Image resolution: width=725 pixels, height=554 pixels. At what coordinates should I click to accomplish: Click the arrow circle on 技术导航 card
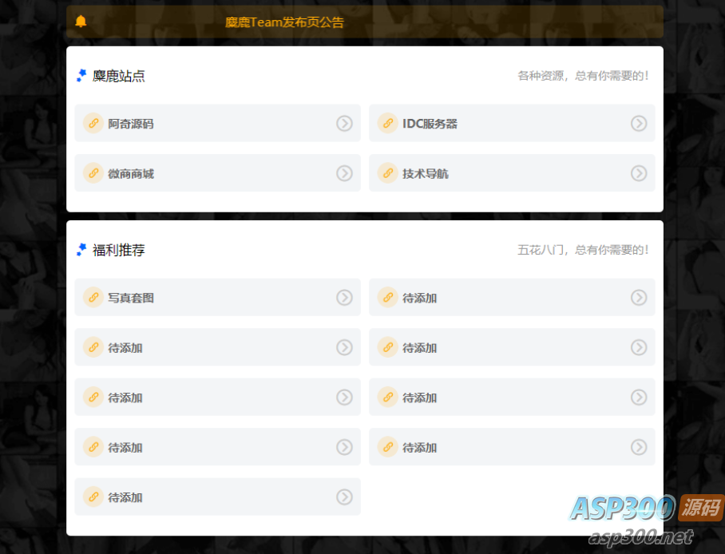[x=639, y=173]
